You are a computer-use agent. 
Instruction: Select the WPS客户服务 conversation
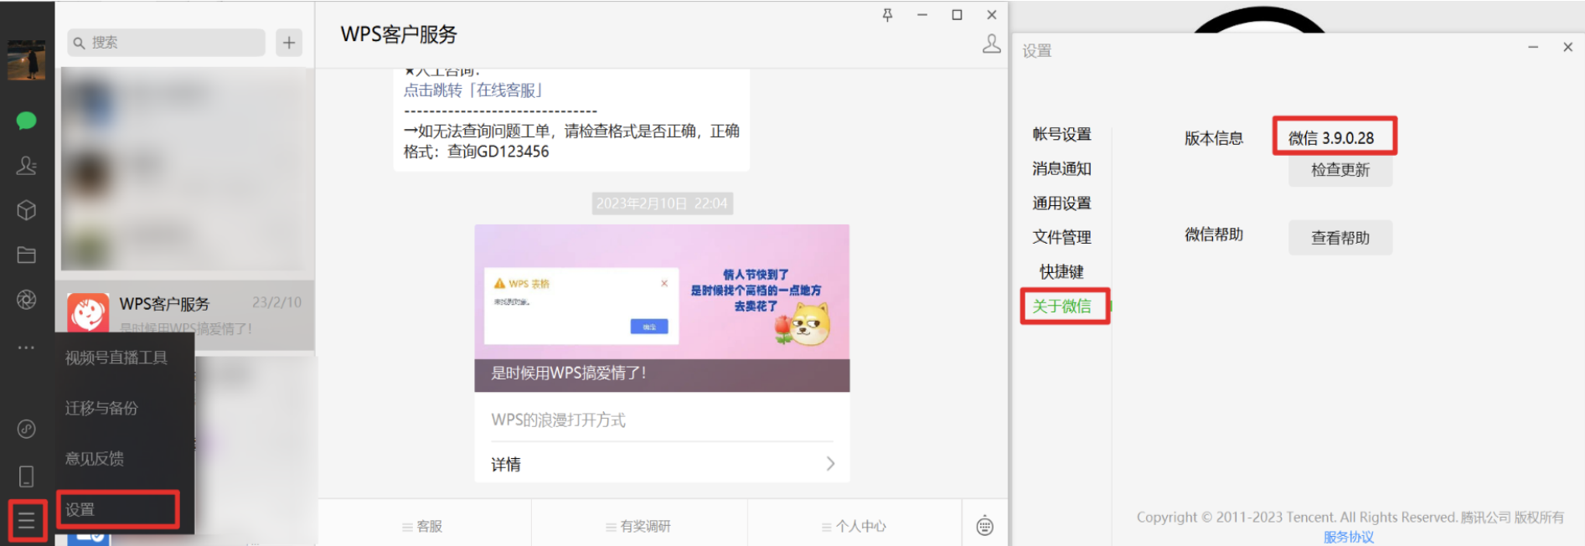point(186,315)
